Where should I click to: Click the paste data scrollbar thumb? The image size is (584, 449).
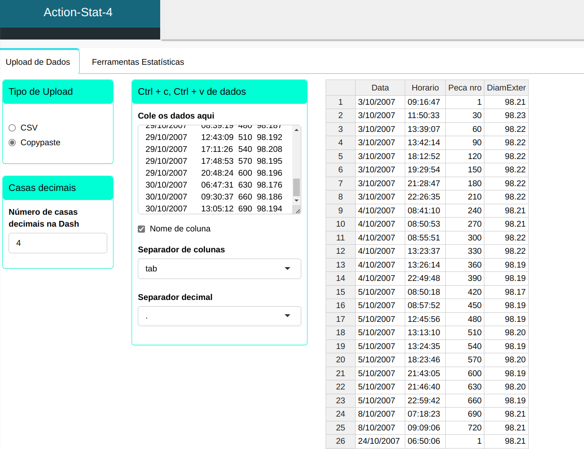(297, 187)
